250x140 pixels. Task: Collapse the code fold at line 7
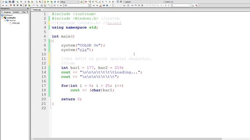tap(51, 41)
